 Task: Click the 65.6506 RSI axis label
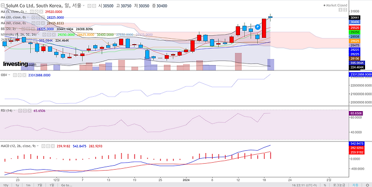355,114
